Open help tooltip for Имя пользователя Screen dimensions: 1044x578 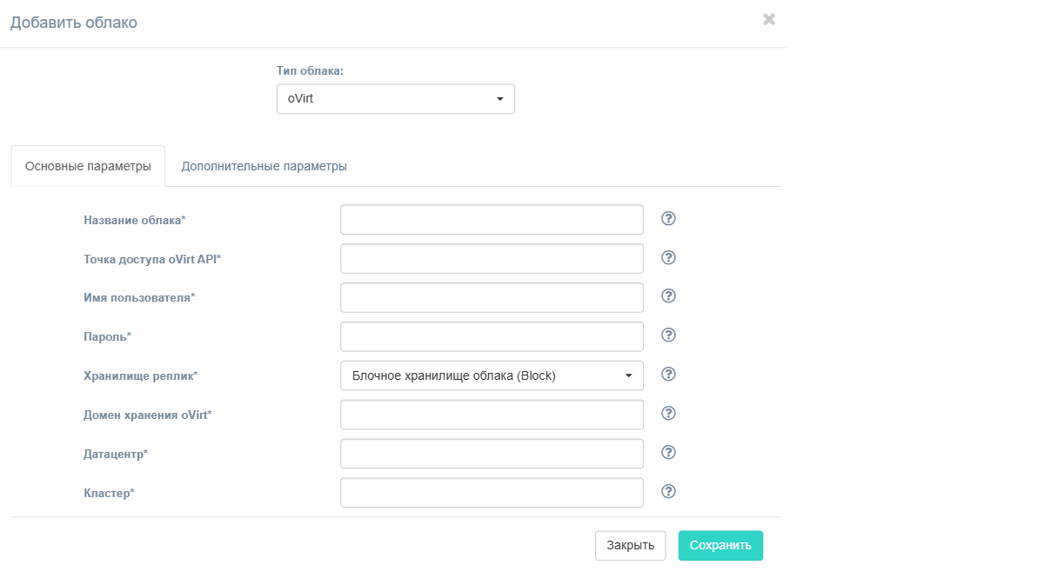(669, 296)
